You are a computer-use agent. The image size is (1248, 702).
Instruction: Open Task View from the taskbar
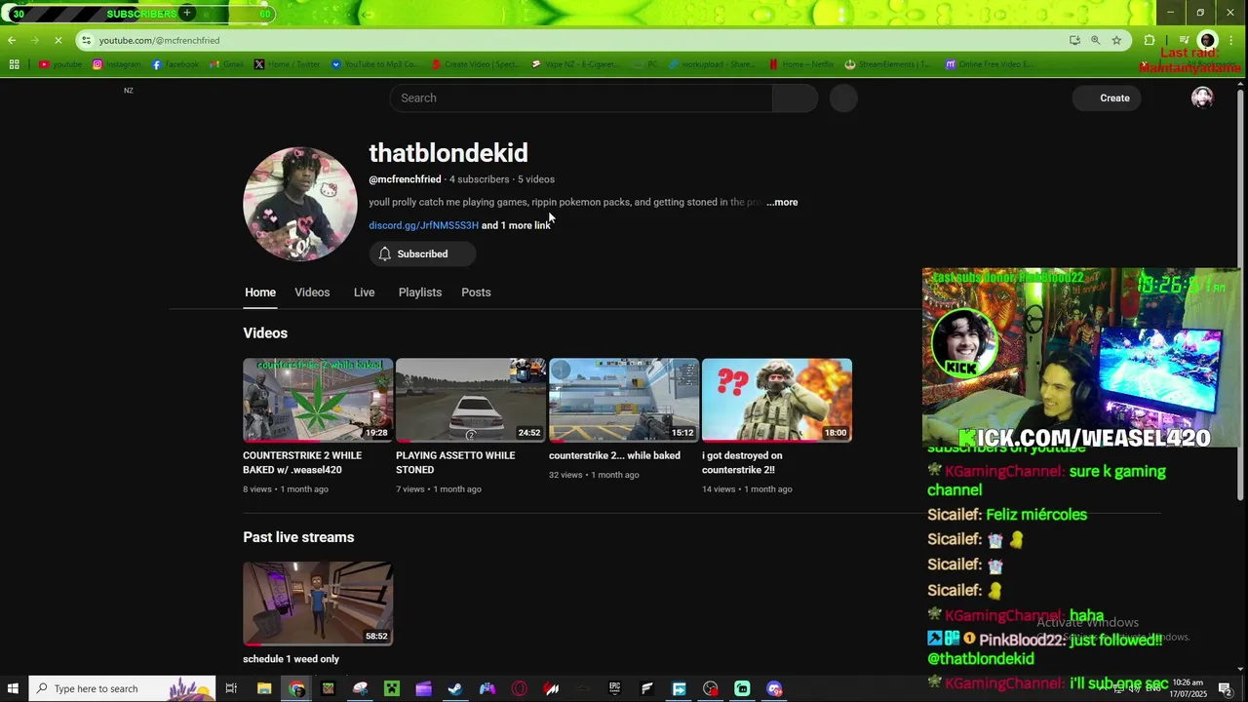tap(231, 688)
